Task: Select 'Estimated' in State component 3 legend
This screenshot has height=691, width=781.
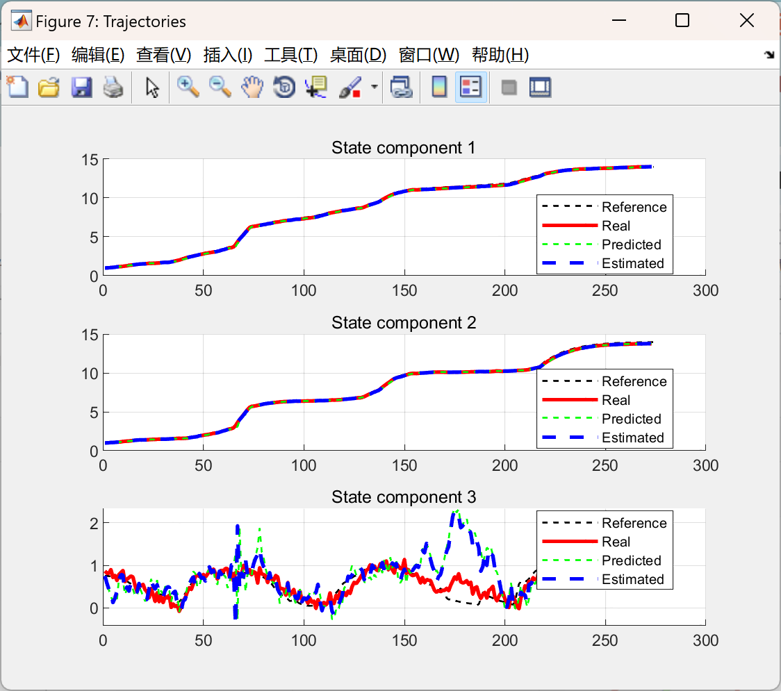Action: pos(633,579)
